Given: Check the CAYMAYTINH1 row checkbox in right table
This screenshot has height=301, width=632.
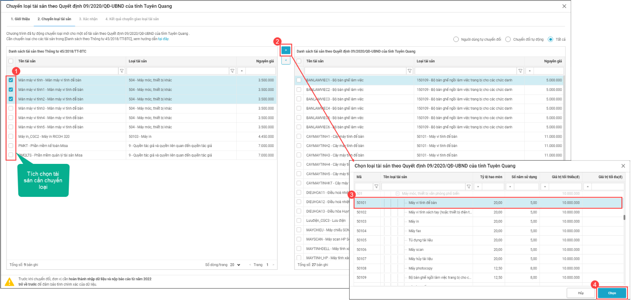Looking at the screenshot, I should click(299, 136).
